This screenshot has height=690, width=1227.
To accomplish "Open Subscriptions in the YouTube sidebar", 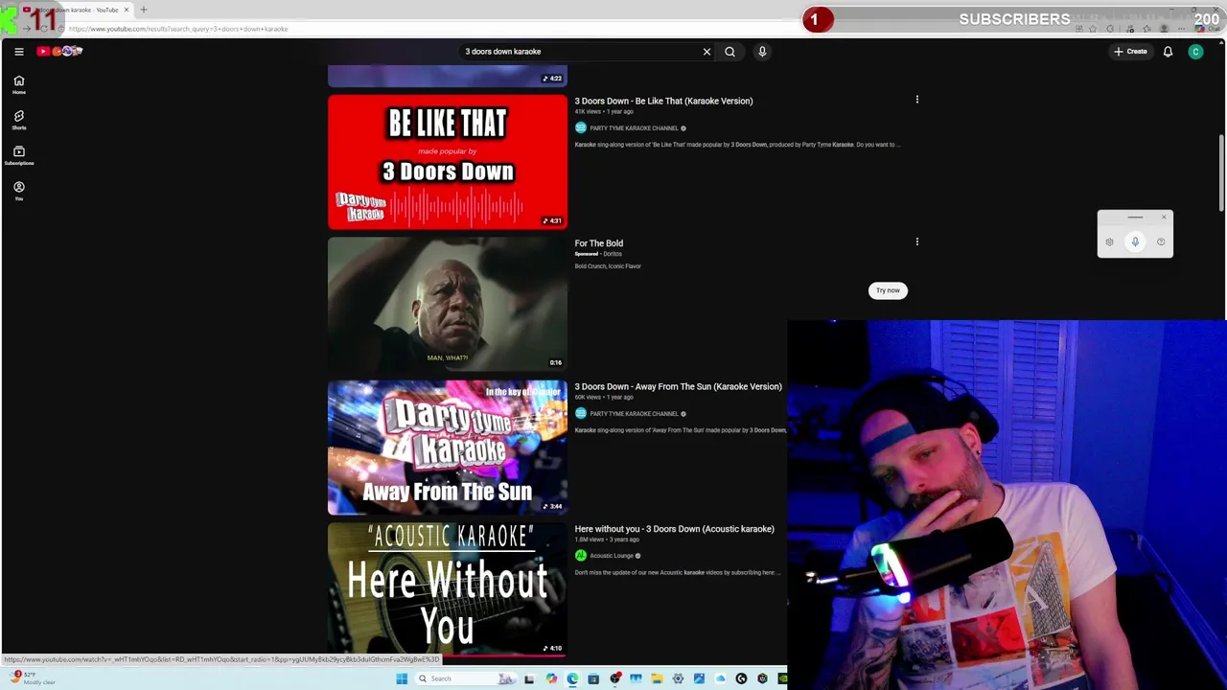I will point(18,155).
